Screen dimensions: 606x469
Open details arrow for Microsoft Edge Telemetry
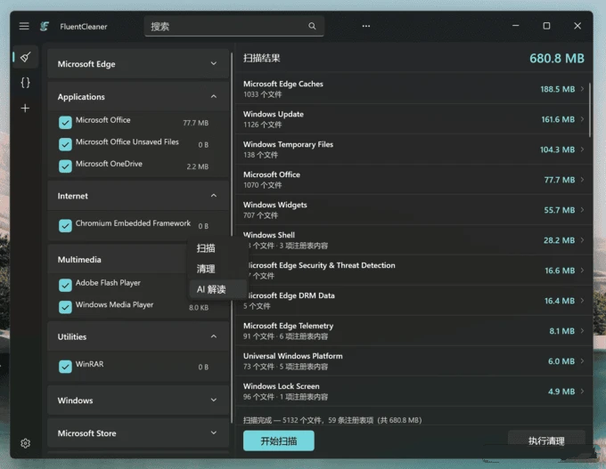(582, 331)
